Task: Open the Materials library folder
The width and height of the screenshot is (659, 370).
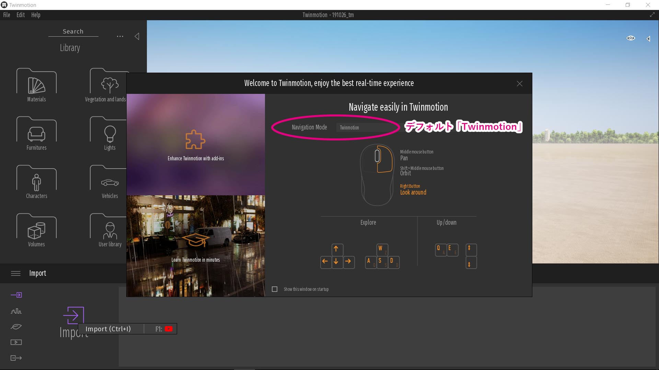Action: coord(36,85)
